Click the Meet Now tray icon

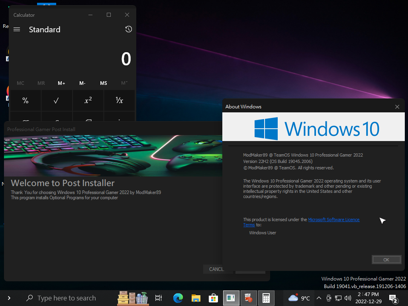(329, 298)
